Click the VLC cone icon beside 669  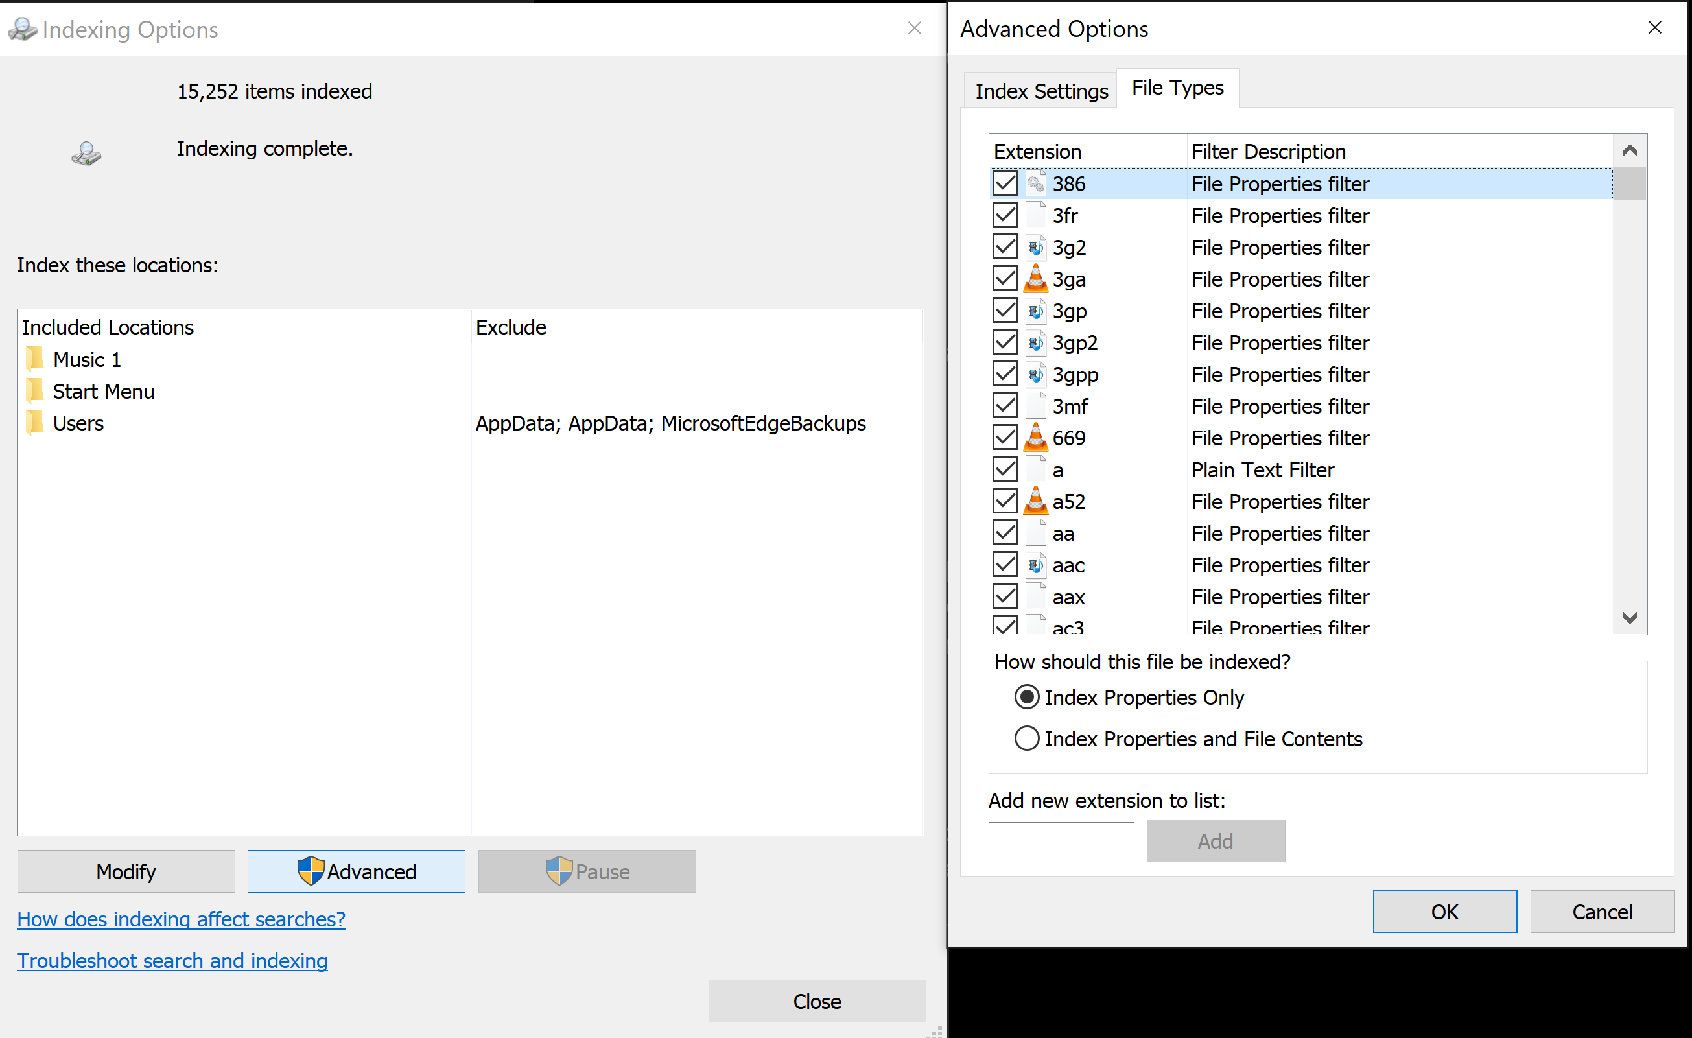click(1035, 437)
